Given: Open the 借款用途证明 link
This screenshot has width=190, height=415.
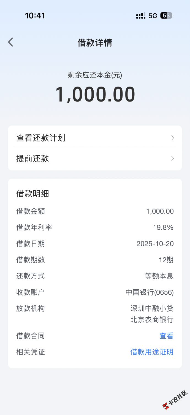Looking at the screenshot, I should 152,352.
